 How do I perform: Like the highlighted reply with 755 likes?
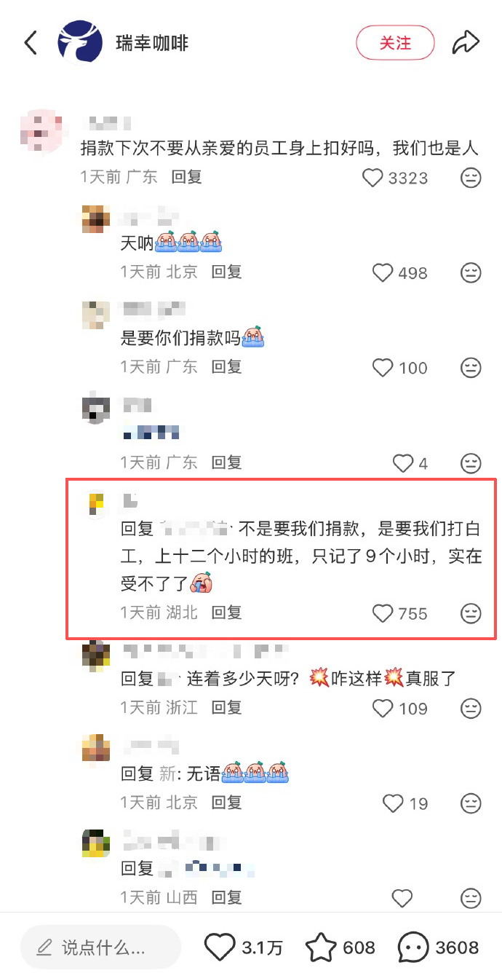pyautogui.click(x=383, y=614)
